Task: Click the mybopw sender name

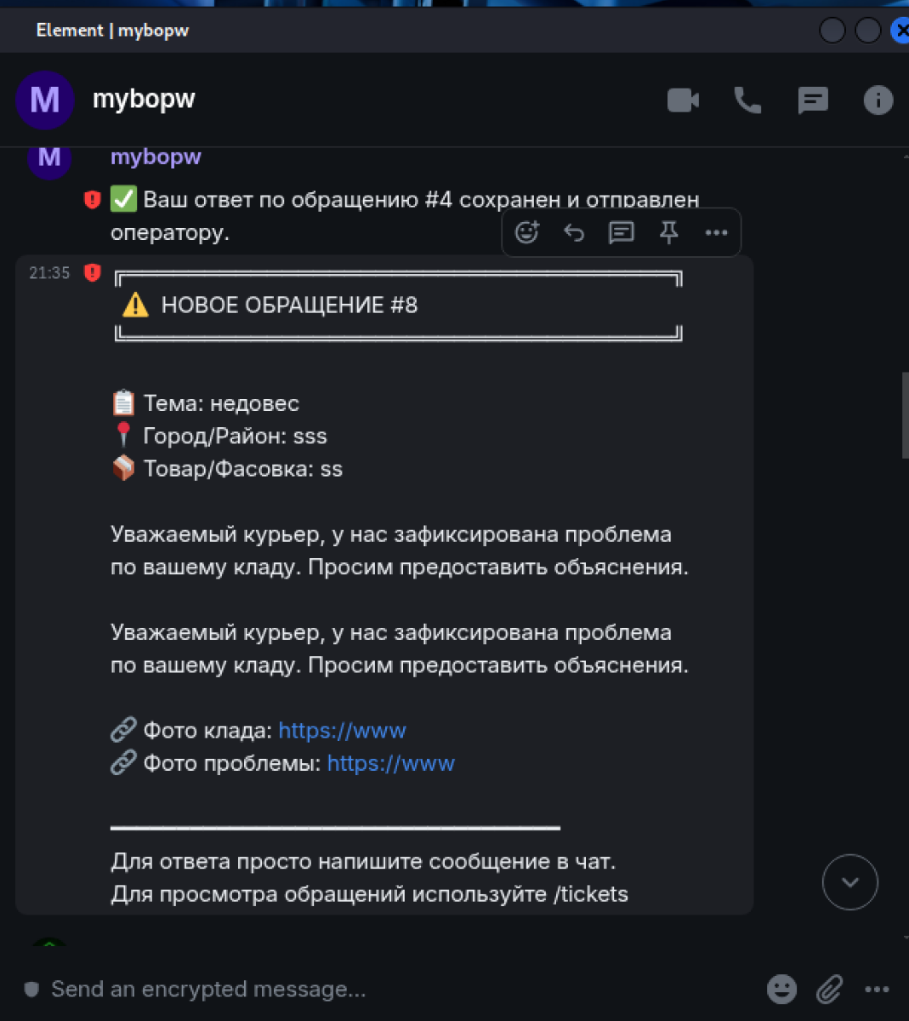Action: (156, 157)
